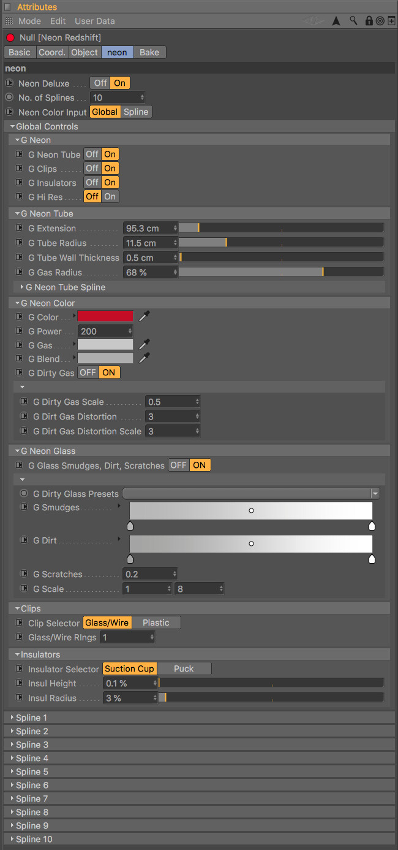Click keyframe icon beside G Scratches
Image resolution: width=398 pixels, height=850 pixels.
coord(24,573)
